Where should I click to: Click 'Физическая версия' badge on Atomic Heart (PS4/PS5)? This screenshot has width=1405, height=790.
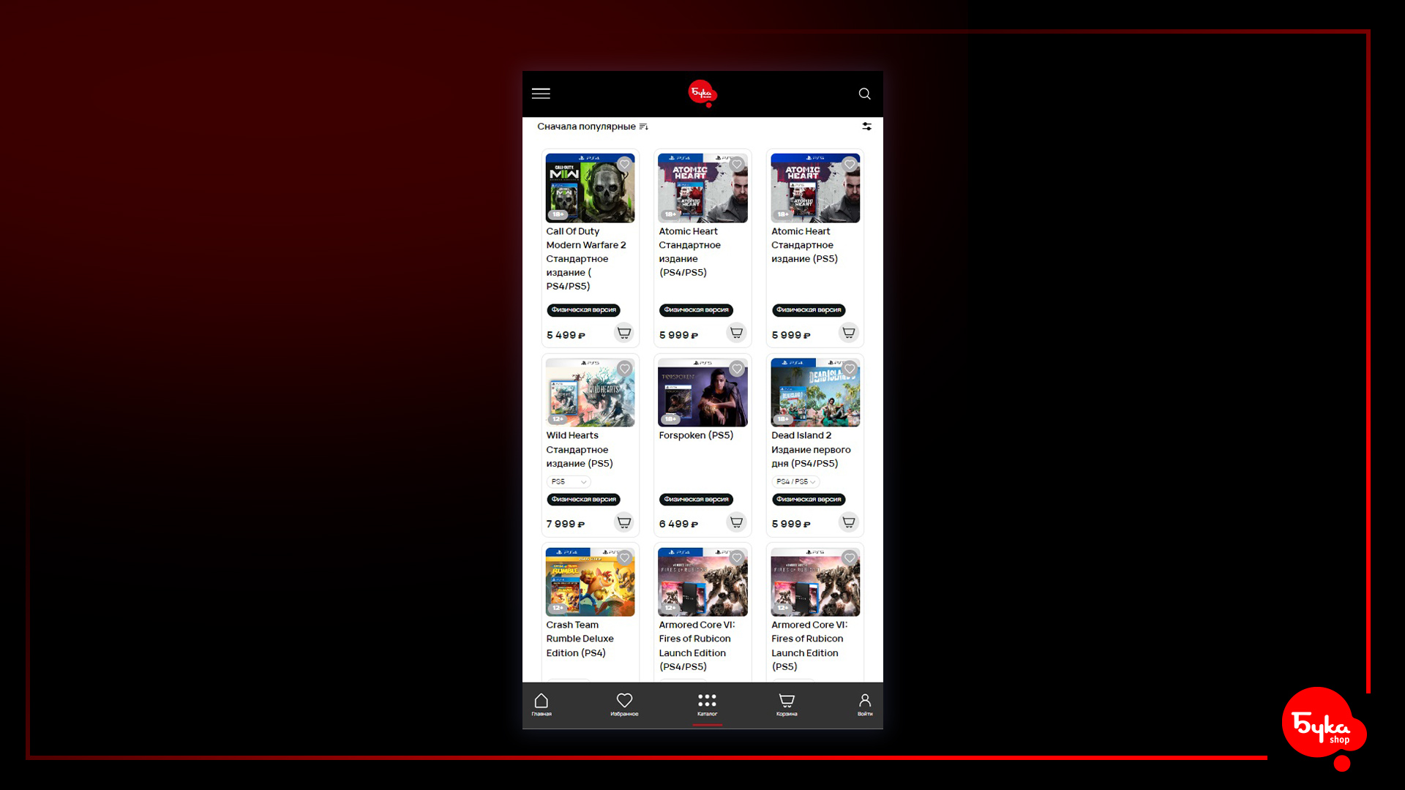click(696, 310)
